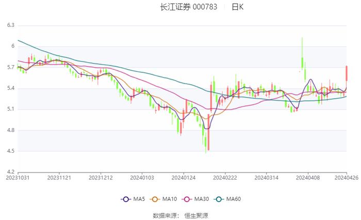Click the 日K label in title

[238, 7]
